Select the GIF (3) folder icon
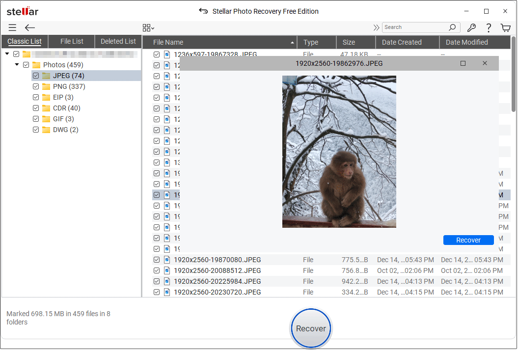This screenshot has height=350, width=518. coord(46,119)
